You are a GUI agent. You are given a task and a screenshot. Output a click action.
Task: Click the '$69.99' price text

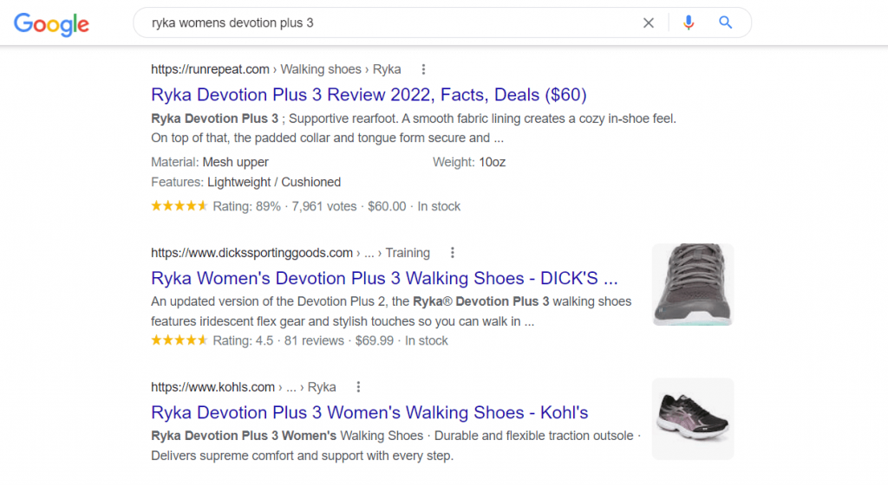375,341
